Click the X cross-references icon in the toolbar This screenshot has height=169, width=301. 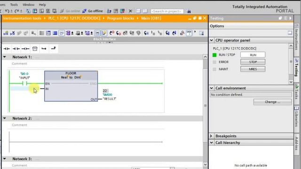point(130,11)
